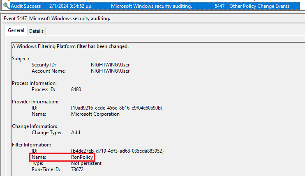The image size is (305, 176).
Task: Click the Subject: section label
Action: (x=21, y=59)
